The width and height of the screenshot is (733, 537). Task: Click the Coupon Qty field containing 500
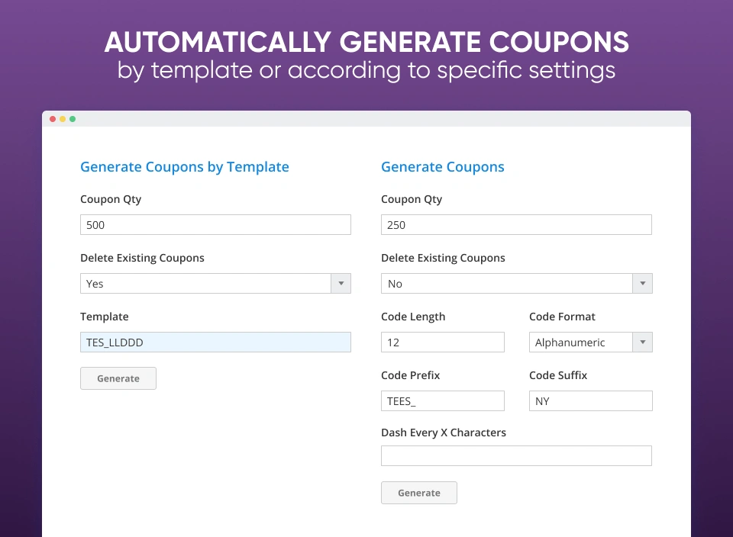(215, 224)
